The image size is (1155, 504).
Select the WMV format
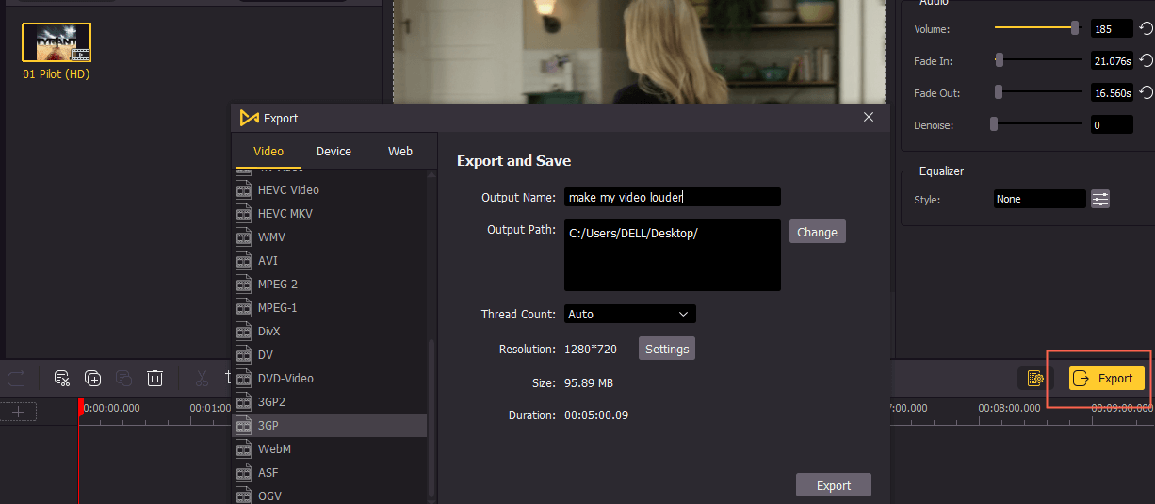(330, 236)
